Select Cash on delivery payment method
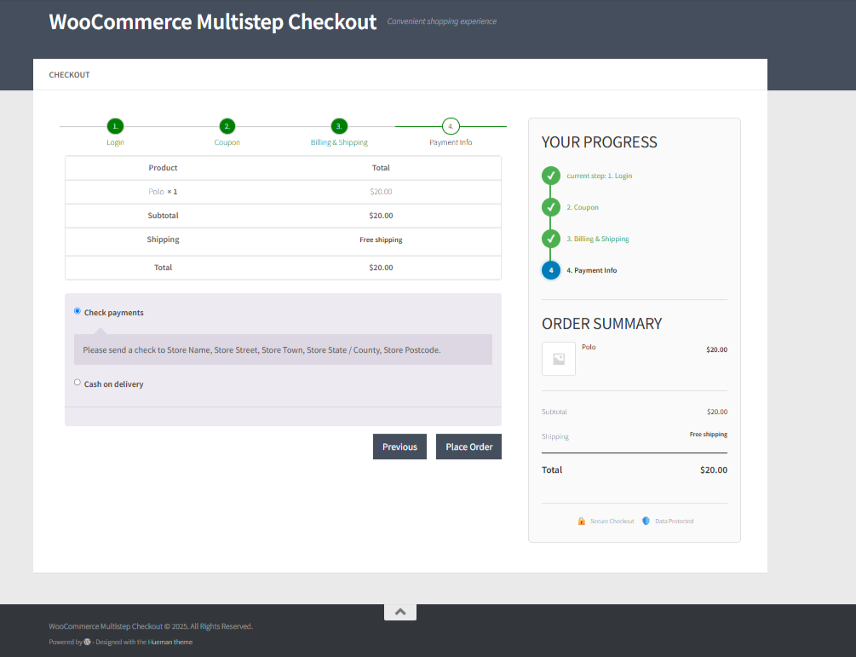This screenshot has width=856, height=657. [x=78, y=383]
